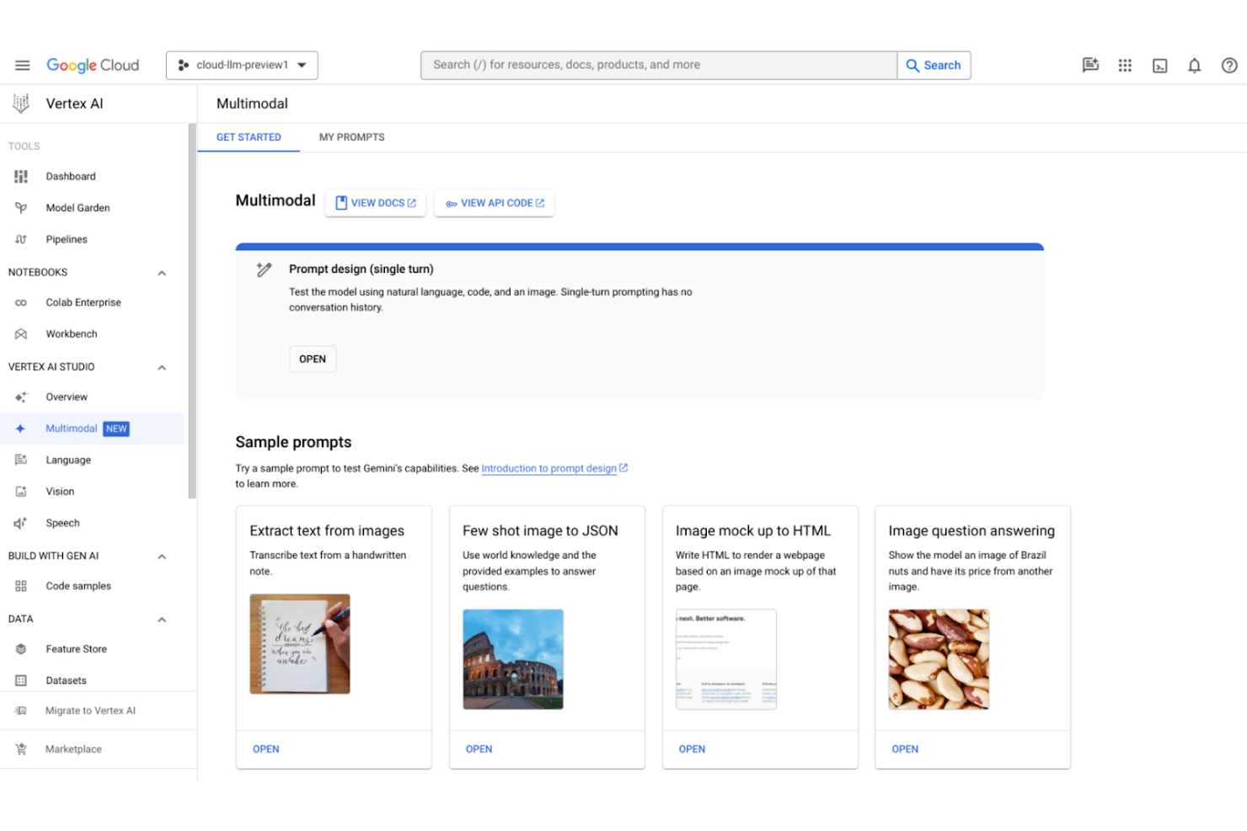Open Datasets under Data
Image resolution: width=1247 pixels, height=831 pixels.
pyautogui.click(x=67, y=680)
